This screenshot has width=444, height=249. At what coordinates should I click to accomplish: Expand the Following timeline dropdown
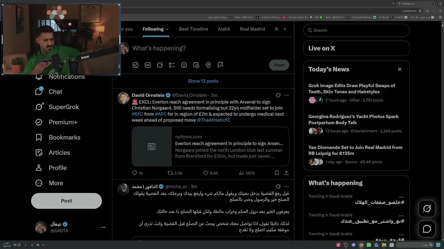coord(167,29)
